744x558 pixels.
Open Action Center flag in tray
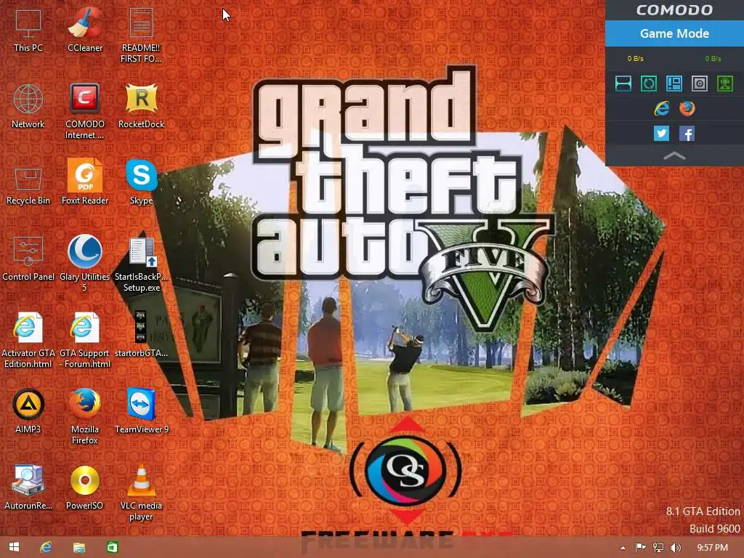[640, 548]
